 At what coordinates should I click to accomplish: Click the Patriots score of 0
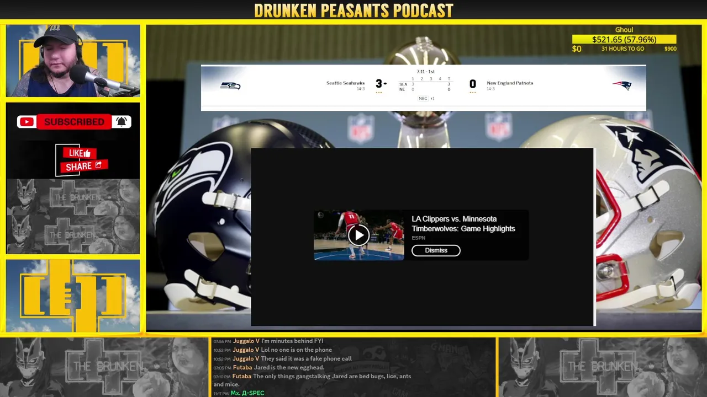point(473,84)
